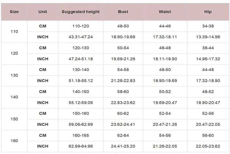
Task: Select the size 130 row label
Action: coord(14,75)
